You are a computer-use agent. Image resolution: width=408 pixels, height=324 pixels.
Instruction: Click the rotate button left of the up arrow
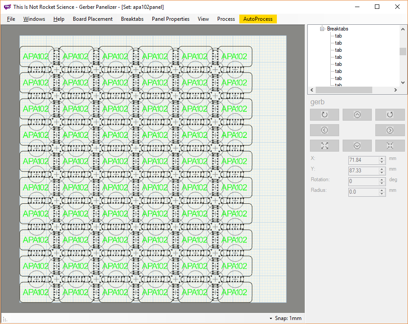[x=325, y=114]
